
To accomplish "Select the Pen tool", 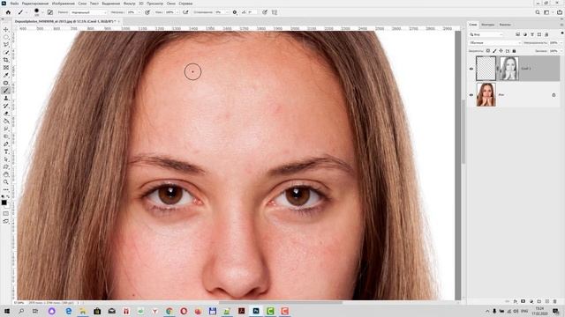I will click(6, 144).
